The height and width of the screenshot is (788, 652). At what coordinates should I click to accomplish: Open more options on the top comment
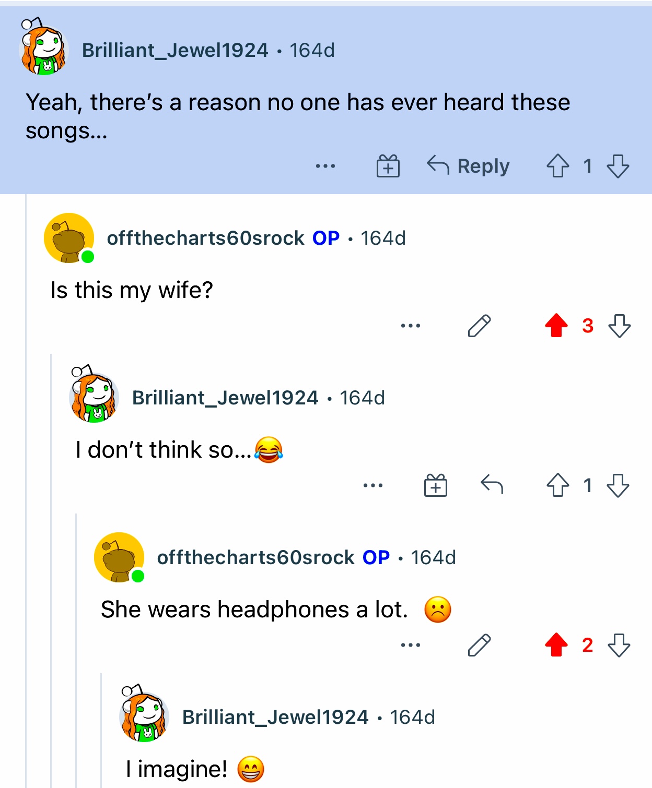325,166
